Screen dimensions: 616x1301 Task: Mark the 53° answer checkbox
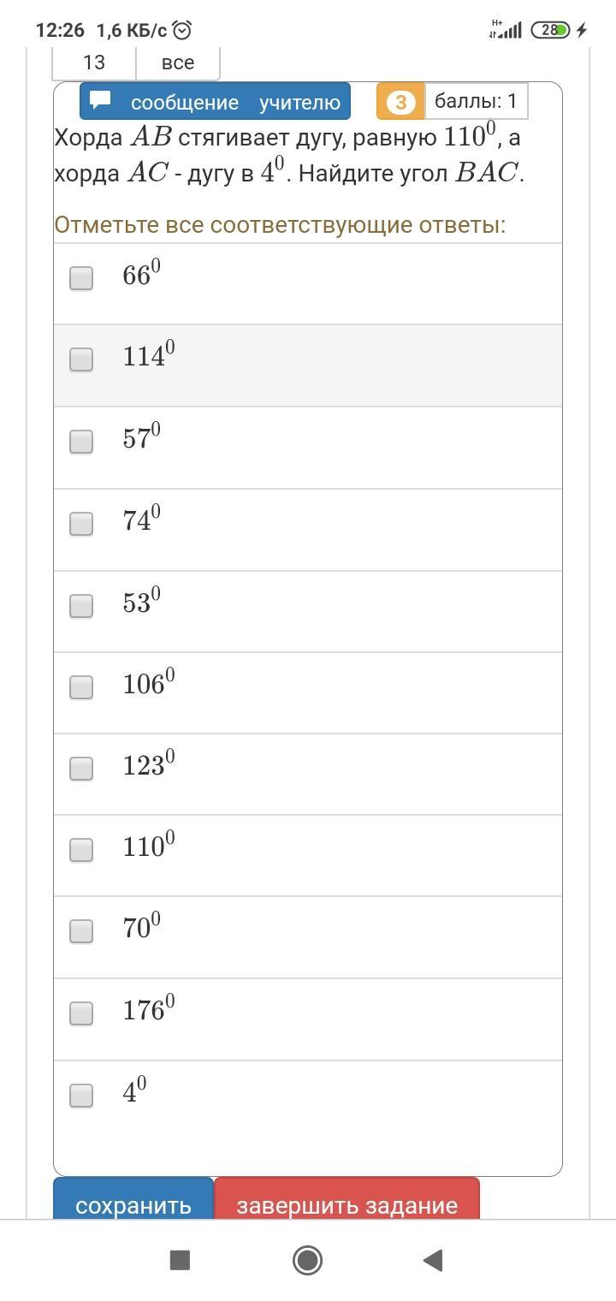tap(81, 606)
